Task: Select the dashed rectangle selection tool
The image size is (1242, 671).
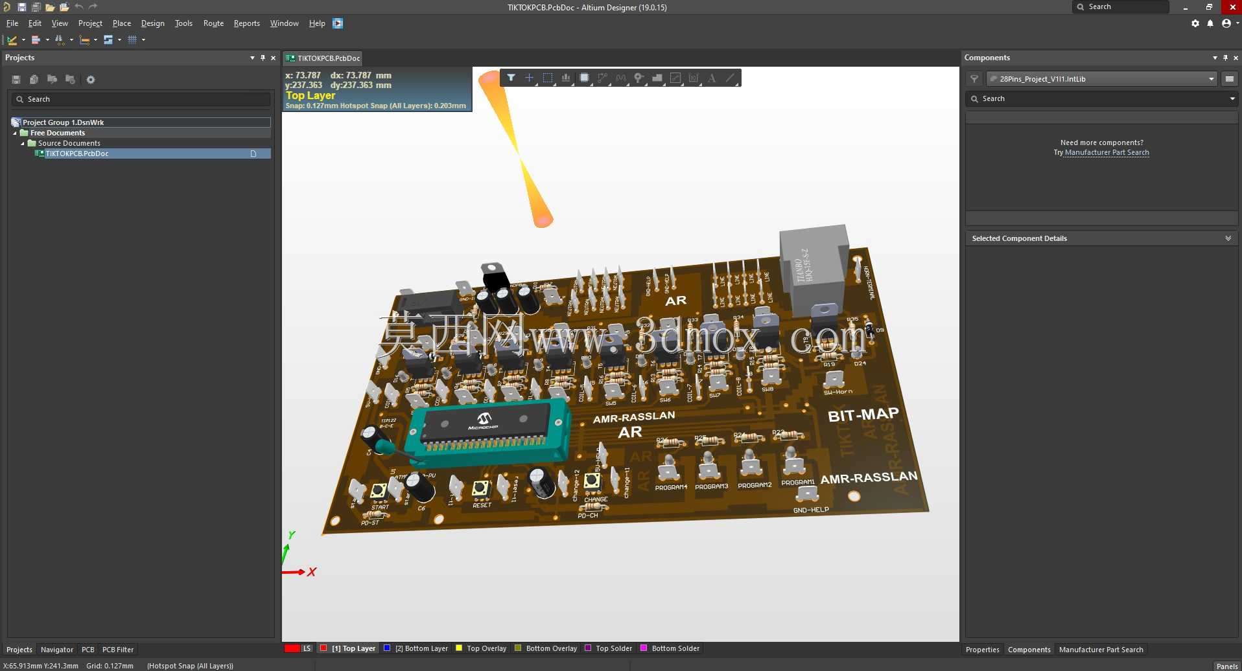Action: click(x=548, y=78)
